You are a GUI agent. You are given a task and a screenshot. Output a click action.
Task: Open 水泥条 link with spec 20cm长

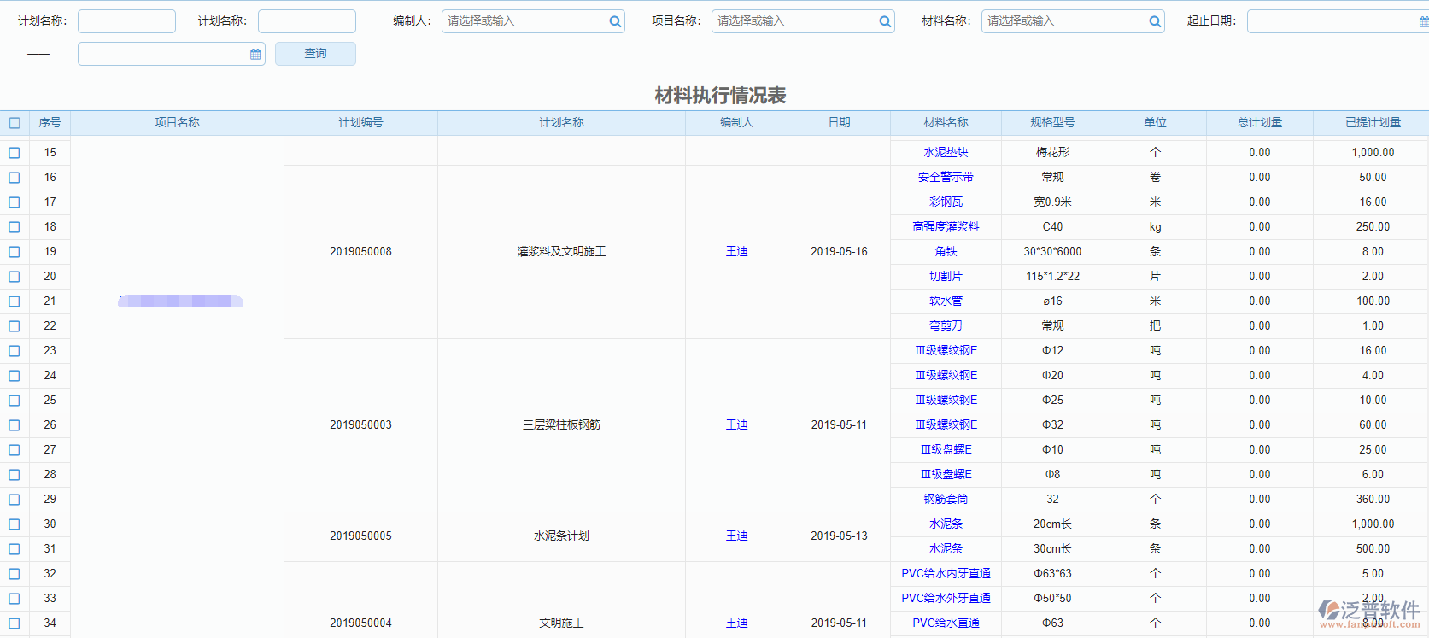(x=946, y=524)
